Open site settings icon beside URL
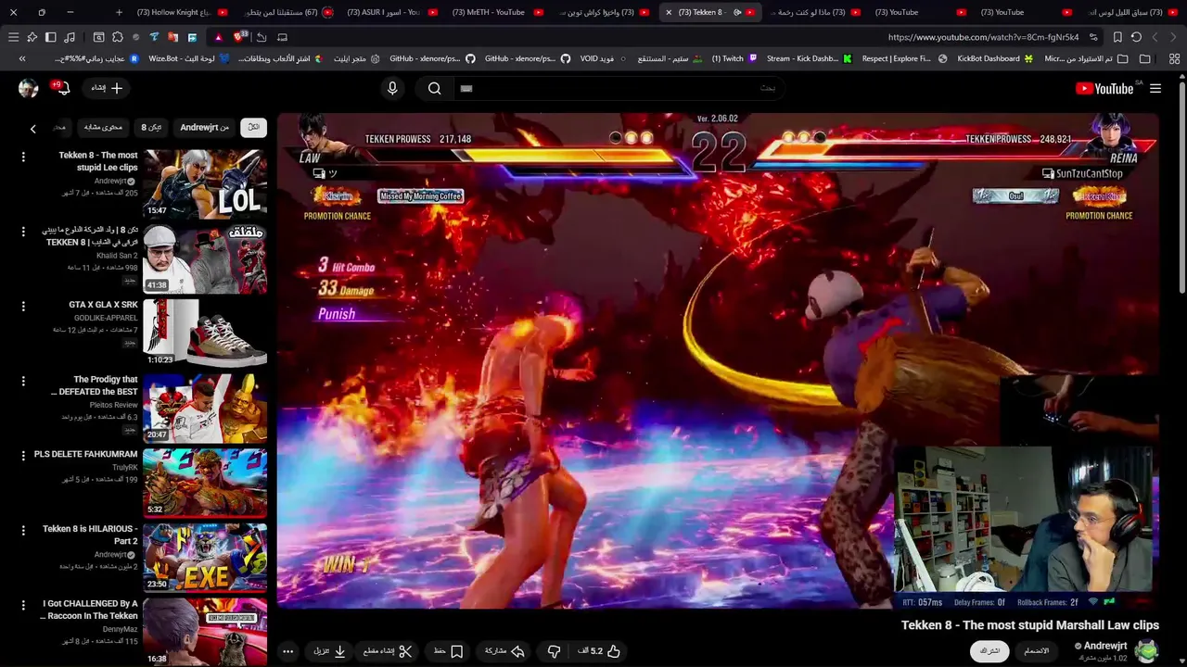 tap(1094, 37)
